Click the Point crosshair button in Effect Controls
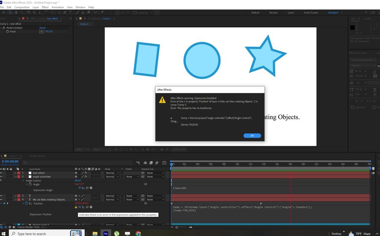 point(42,32)
